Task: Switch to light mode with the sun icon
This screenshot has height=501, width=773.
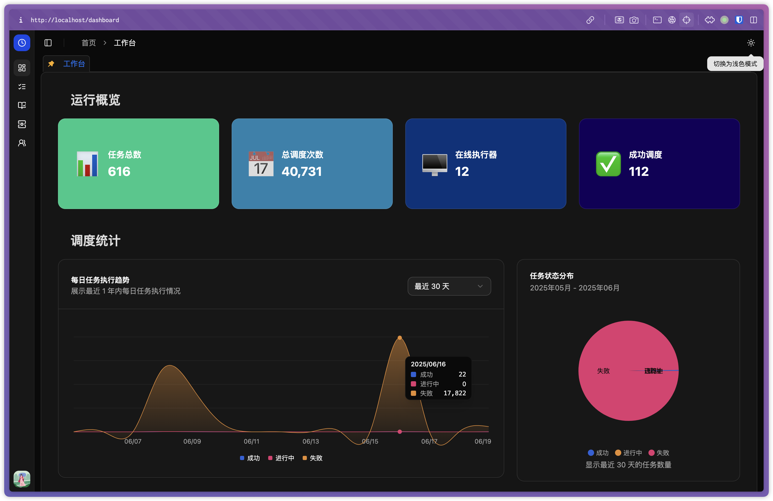Action: pyautogui.click(x=751, y=43)
